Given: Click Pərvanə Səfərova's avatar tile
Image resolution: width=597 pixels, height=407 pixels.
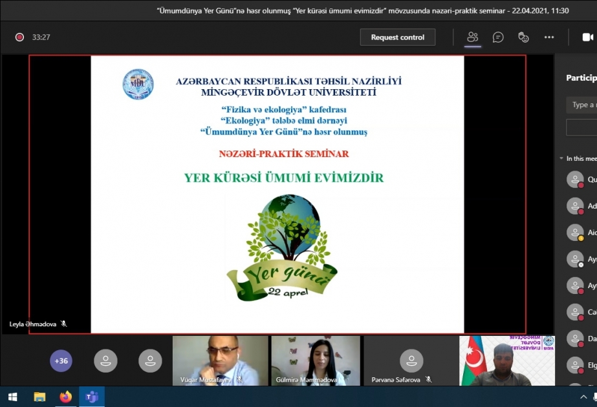Looking at the screenshot, I should point(411,360).
